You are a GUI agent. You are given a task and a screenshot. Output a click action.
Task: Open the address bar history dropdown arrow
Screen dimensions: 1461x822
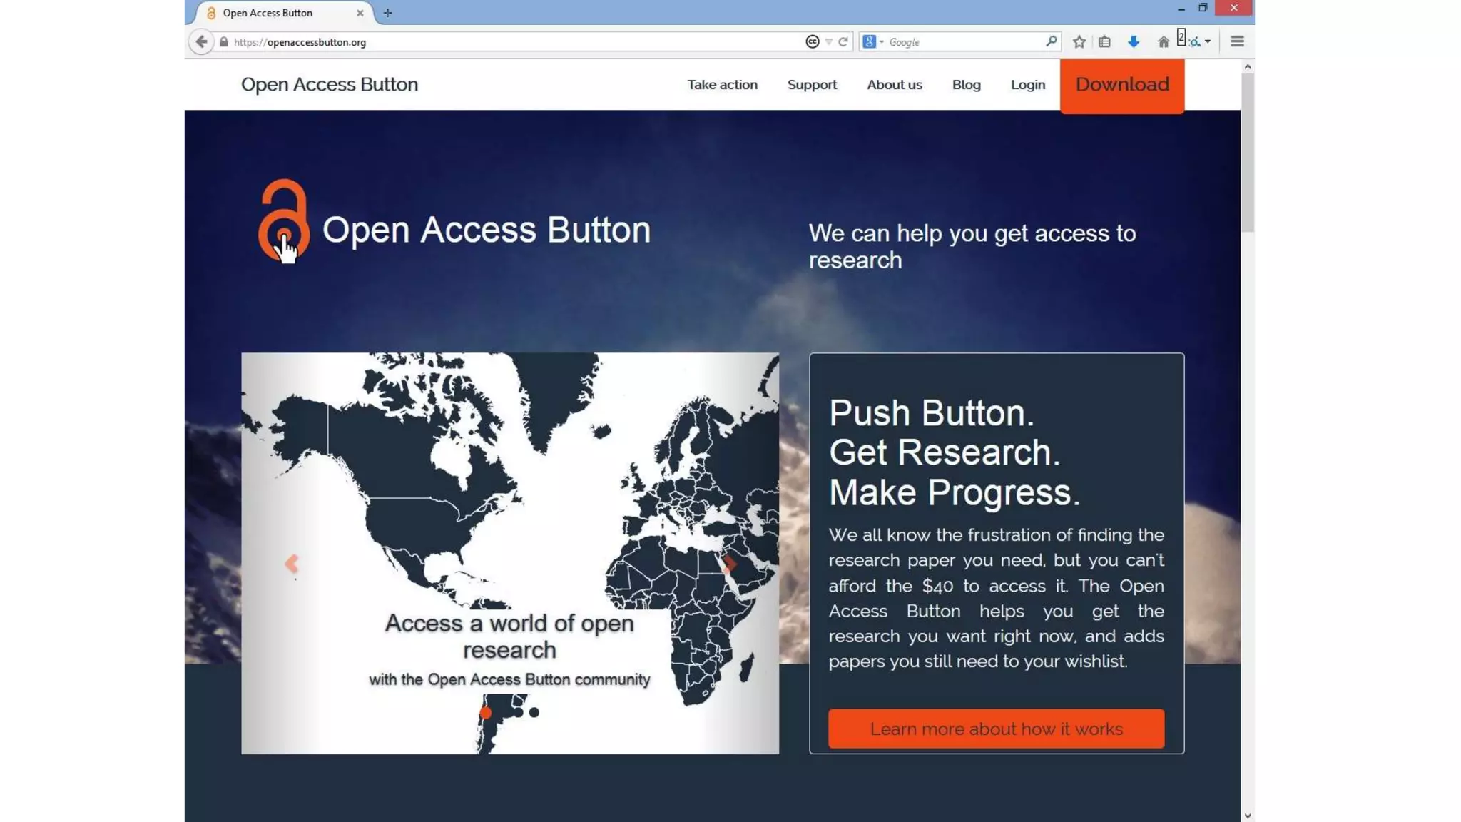(828, 42)
